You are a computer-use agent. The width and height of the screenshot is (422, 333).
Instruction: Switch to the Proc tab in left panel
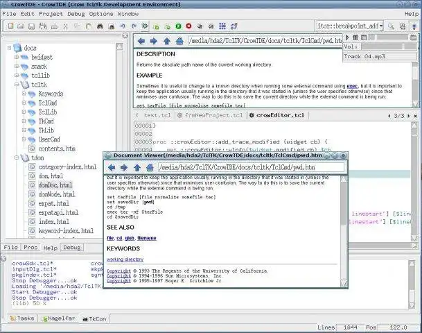click(30, 248)
